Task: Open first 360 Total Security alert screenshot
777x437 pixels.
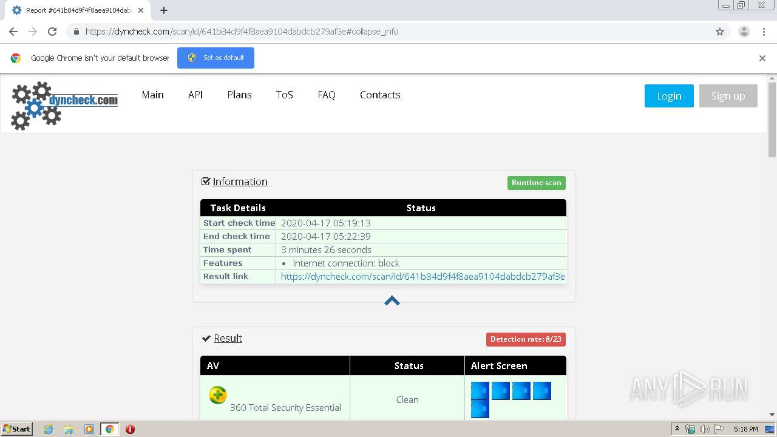Action: (480, 391)
